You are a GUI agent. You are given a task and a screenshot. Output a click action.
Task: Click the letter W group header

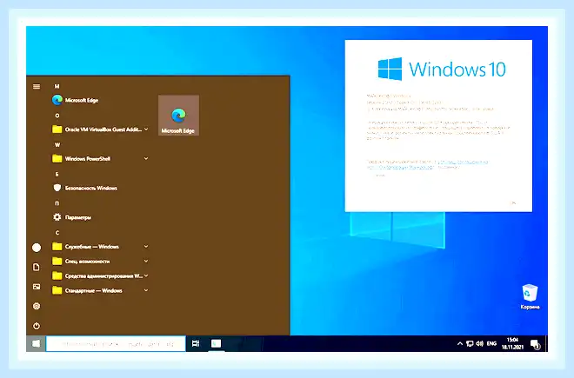[57, 145]
